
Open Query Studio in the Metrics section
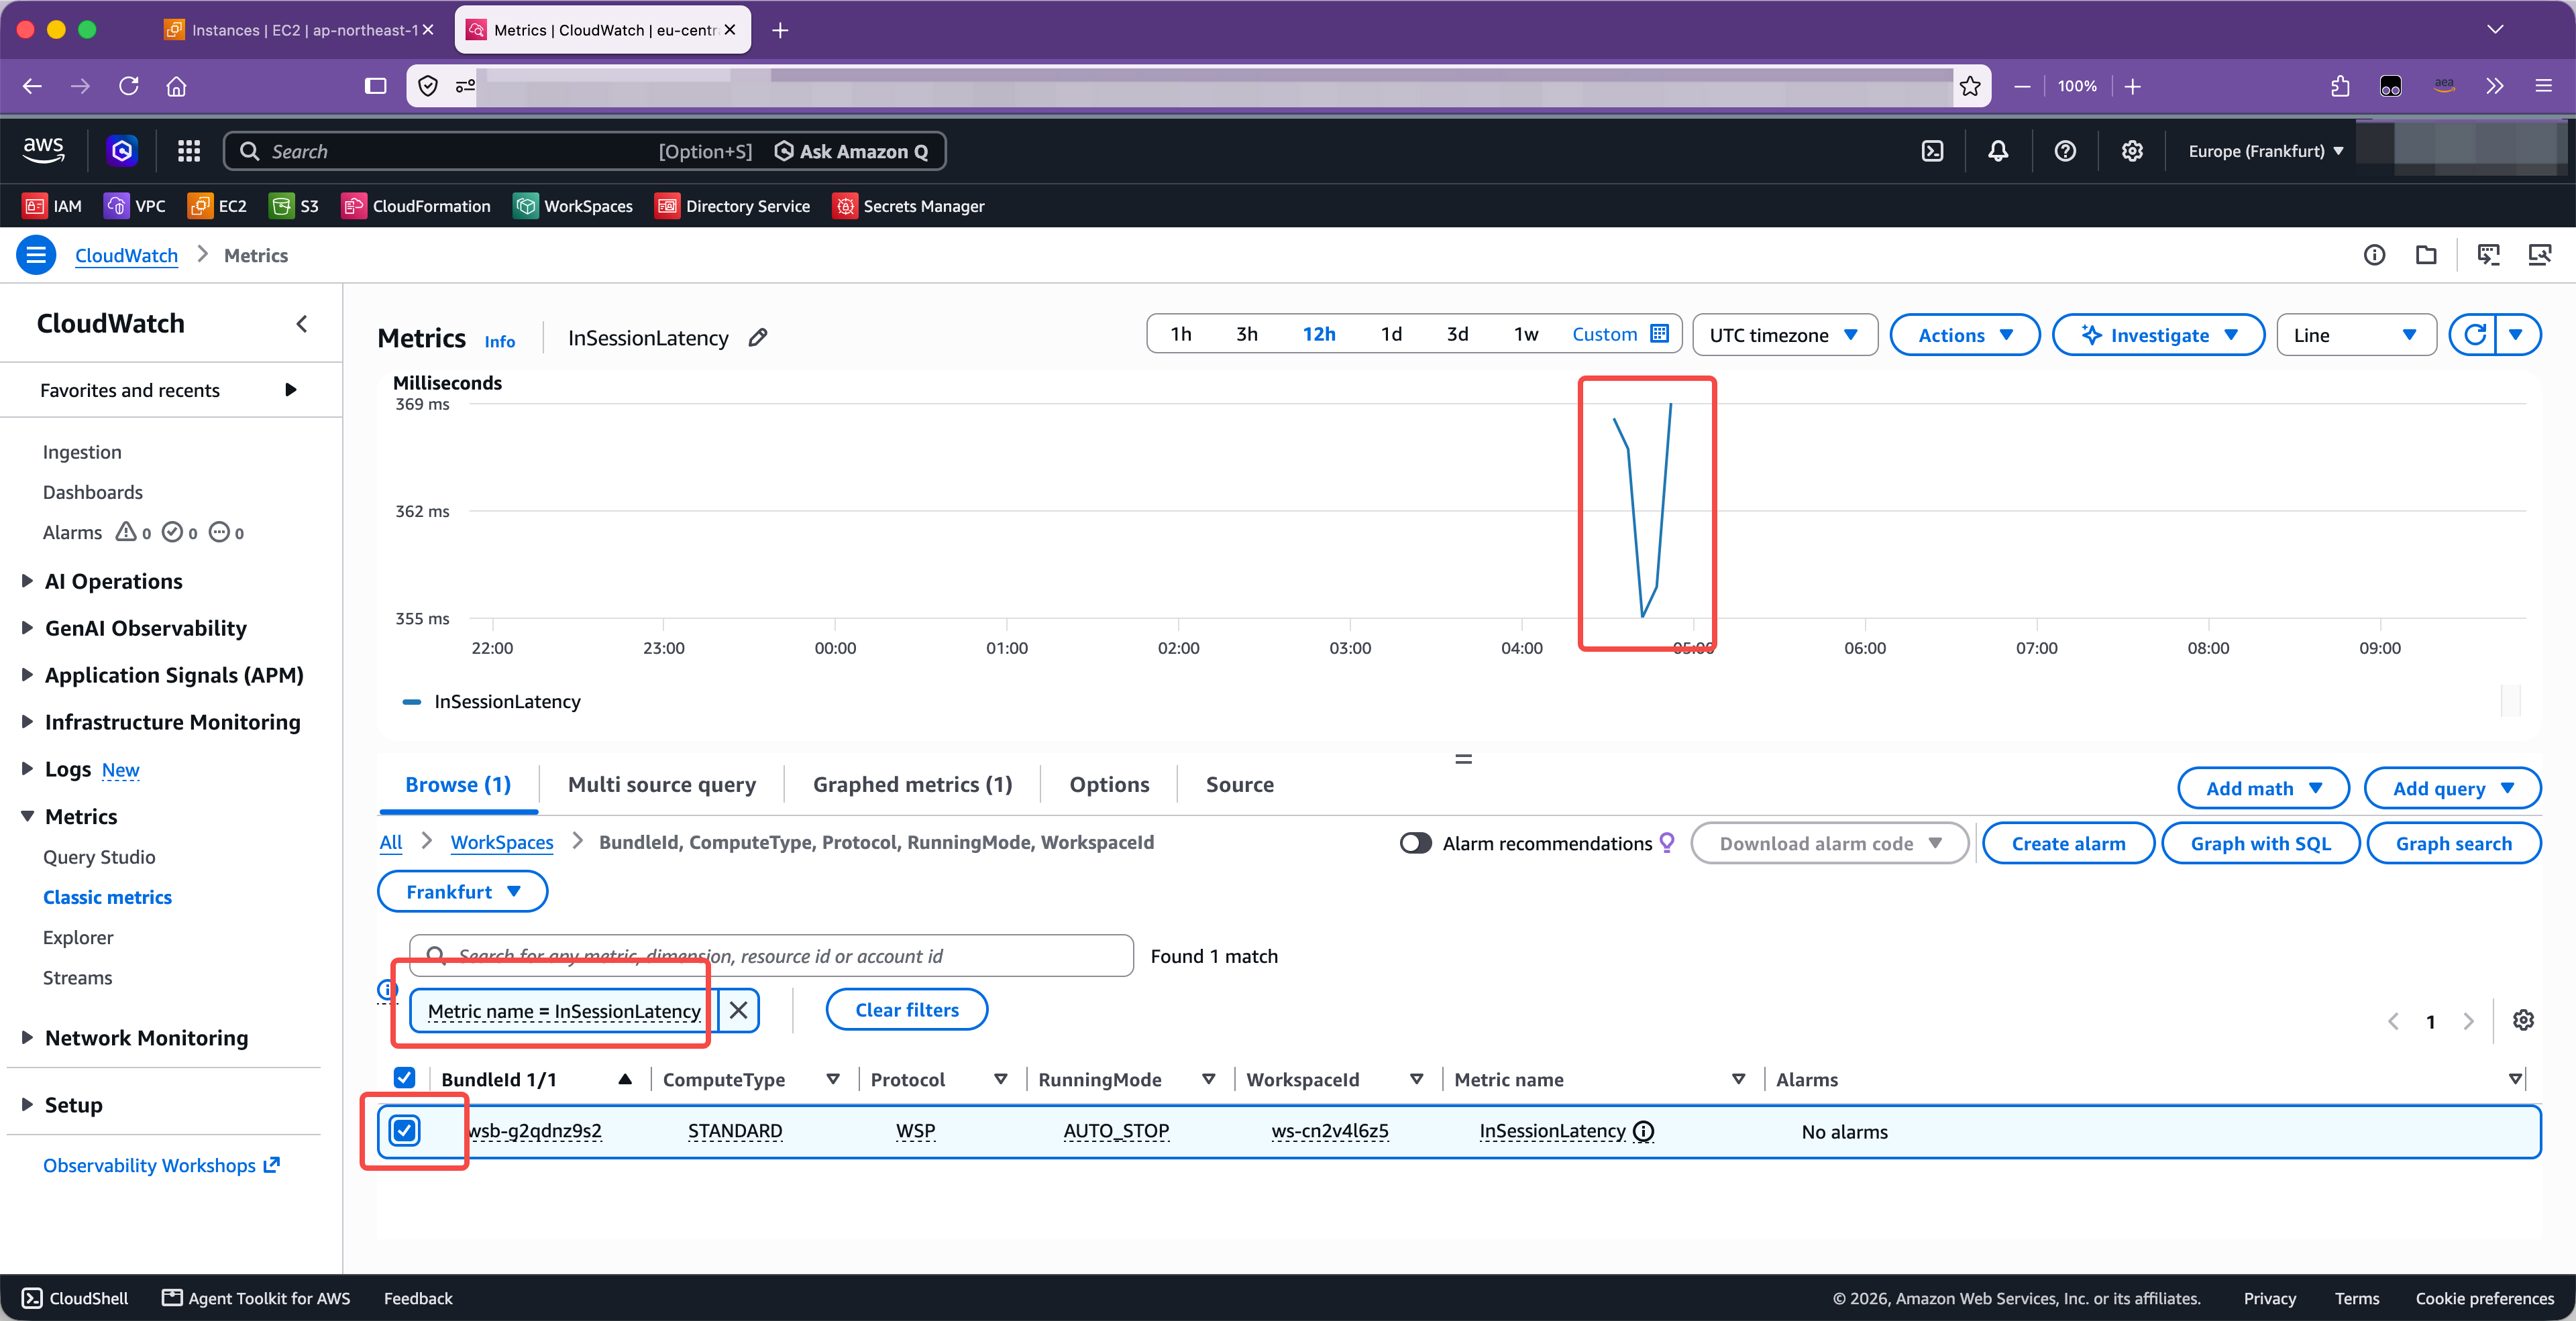click(x=99, y=858)
